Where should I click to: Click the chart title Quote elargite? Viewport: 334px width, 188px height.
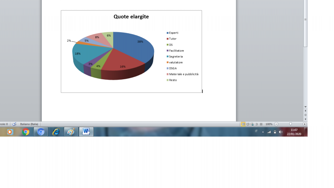point(131,17)
